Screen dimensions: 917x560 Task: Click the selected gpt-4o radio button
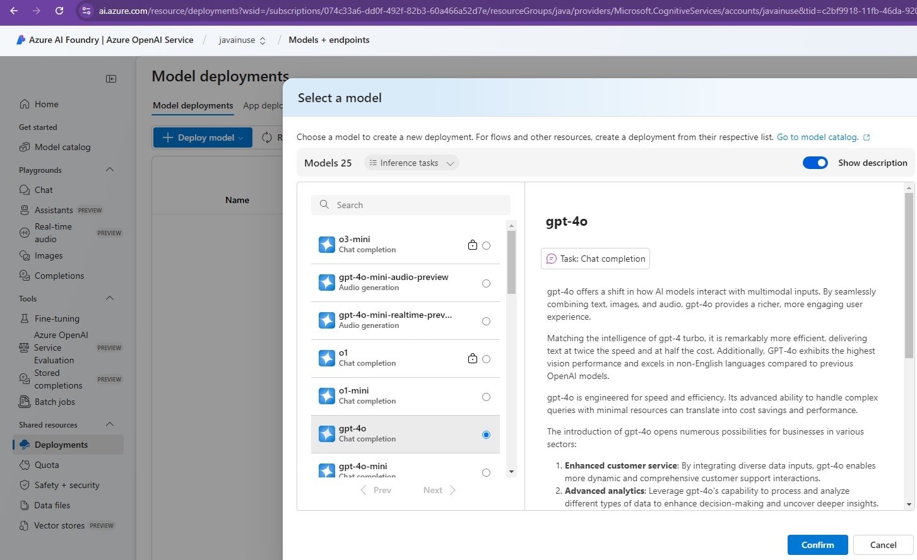click(x=486, y=435)
